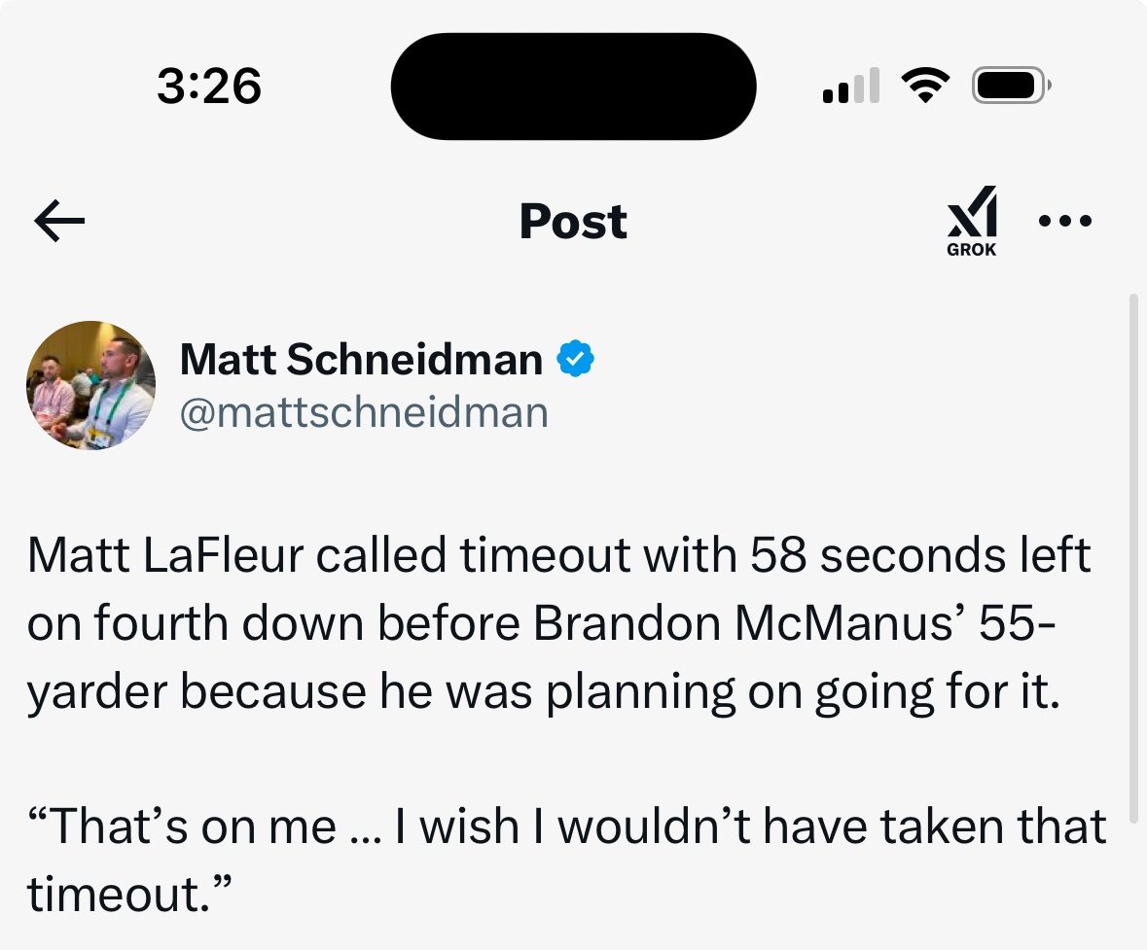Screen dimensions: 1147x950
Task: Tap the back arrow
Action: (59, 223)
